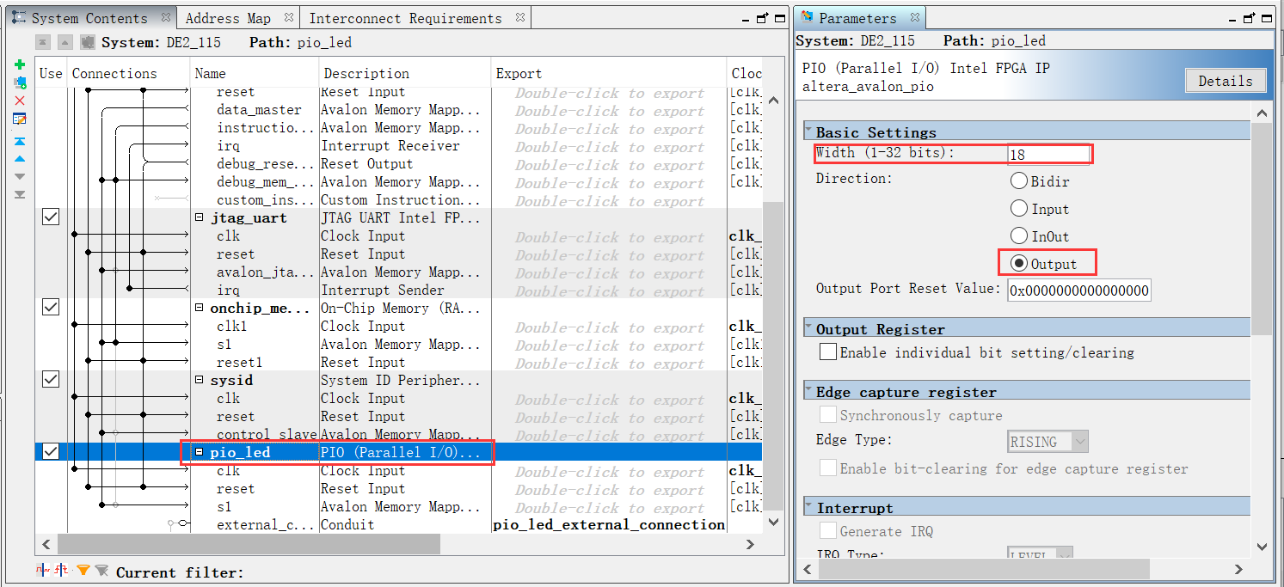Collapse the jtag_uart tree node
The height and width of the screenshot is (587, 1284).
(200, 218)
